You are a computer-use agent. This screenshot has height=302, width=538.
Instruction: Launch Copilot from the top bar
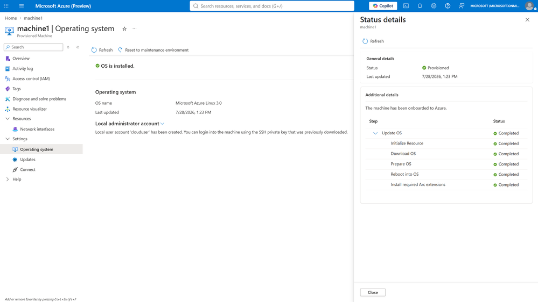tap(383, 6)
